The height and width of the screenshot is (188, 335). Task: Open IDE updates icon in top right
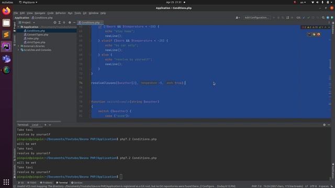[x=328, y=18]
